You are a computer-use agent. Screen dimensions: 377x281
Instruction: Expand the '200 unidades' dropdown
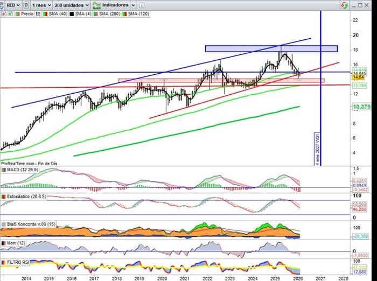(x=72, y=4)
